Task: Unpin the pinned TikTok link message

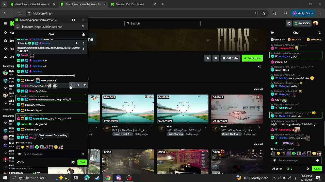Action: [x=76, y=43]
